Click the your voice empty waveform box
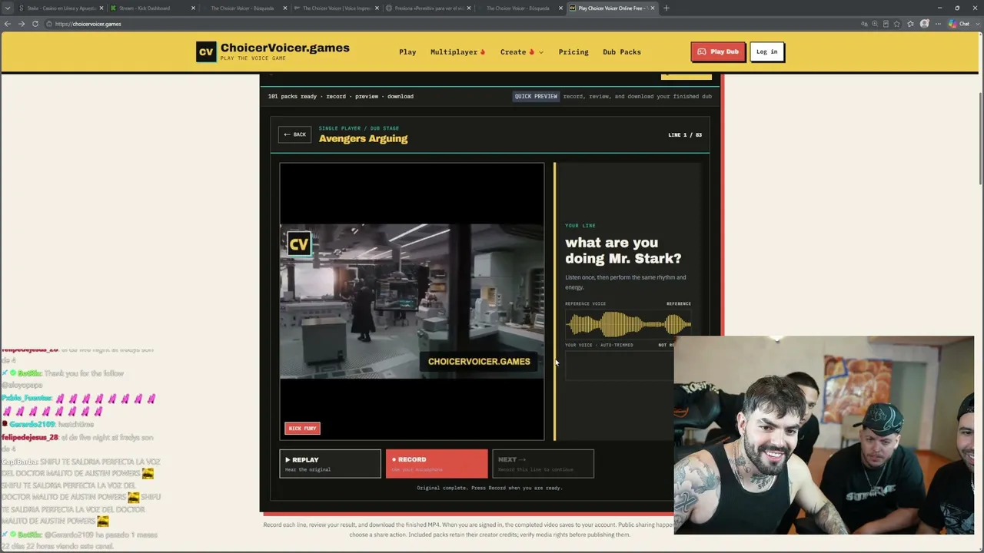The height and width of the screenshot is (553, 984). (x=620, y=366)
